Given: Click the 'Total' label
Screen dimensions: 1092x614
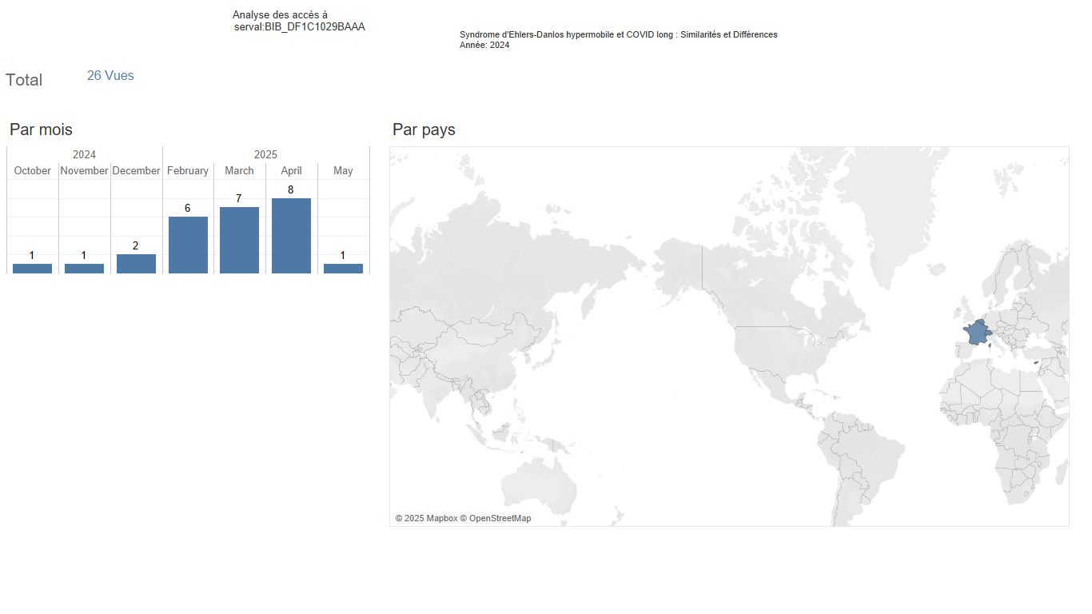Looking at the screenshot, I should (x=24, y=80).
